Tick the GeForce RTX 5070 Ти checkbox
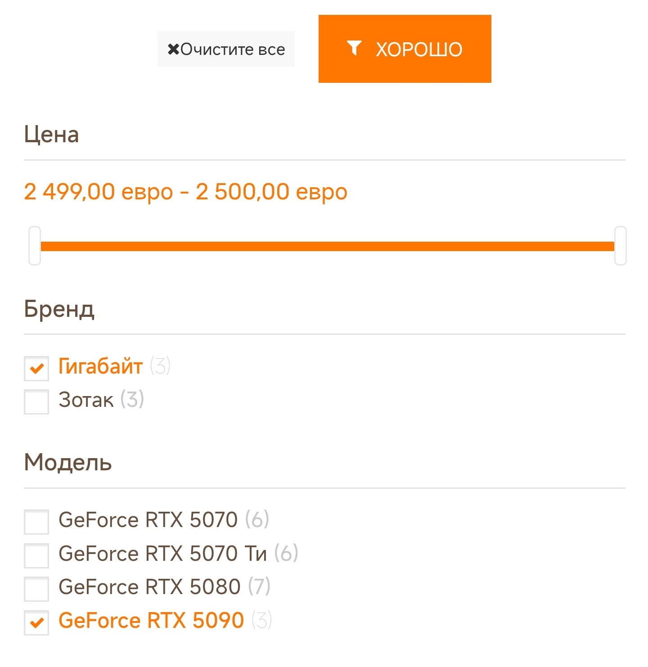 tap(36, 555)
